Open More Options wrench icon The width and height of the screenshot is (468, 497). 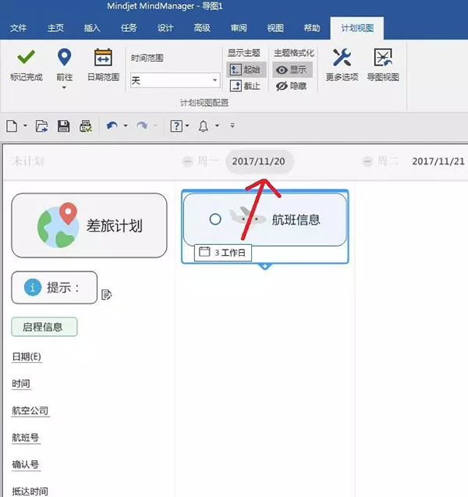(342, 58)
